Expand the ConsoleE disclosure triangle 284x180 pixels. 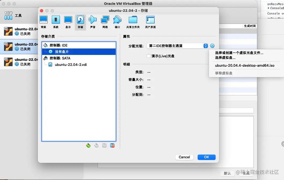click(x=269, y=8)
